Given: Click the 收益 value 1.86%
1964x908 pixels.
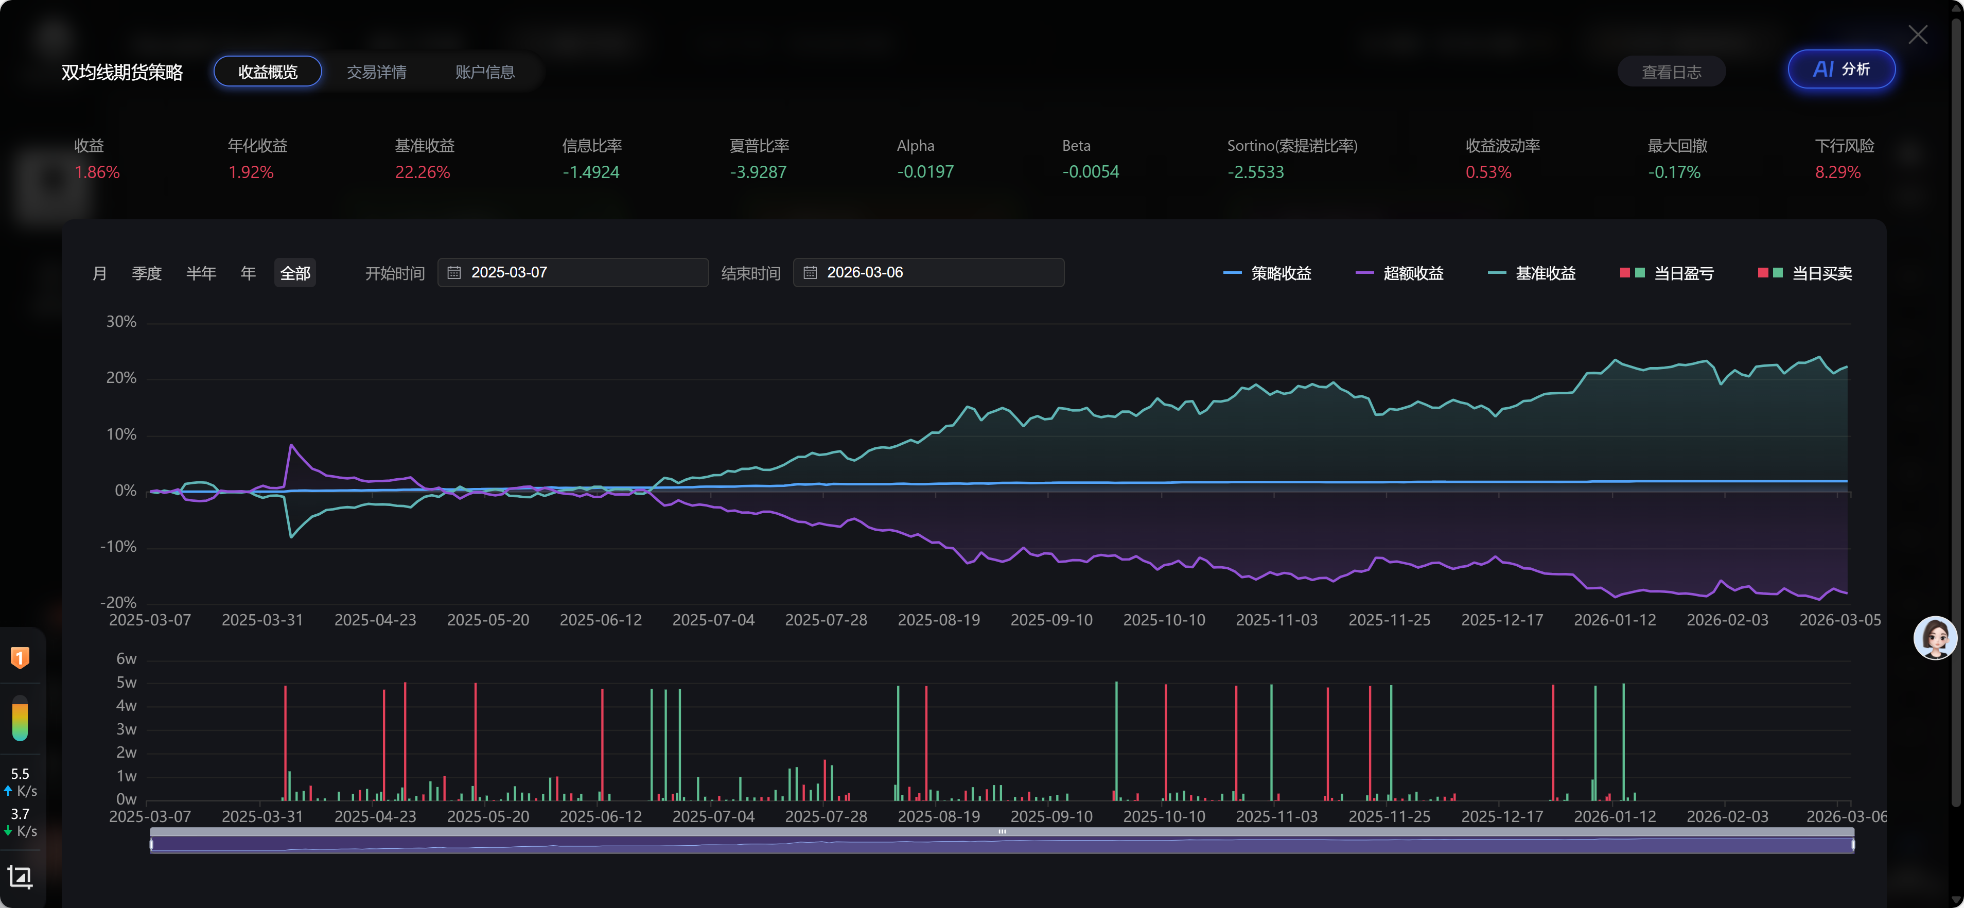Looking at the screenshot, I should pyautogui.click(x=97, y=172).
